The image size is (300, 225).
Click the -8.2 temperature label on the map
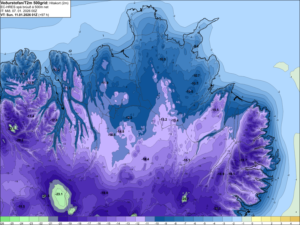click(x=196, y=46)
